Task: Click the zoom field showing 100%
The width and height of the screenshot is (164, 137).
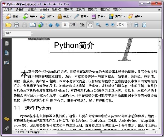Action: pos(121,25)
